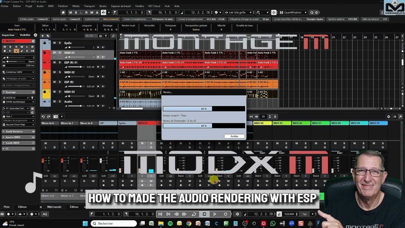Solo the MIDI 01 track
This screenshot has height=228, width=405.
59,53
